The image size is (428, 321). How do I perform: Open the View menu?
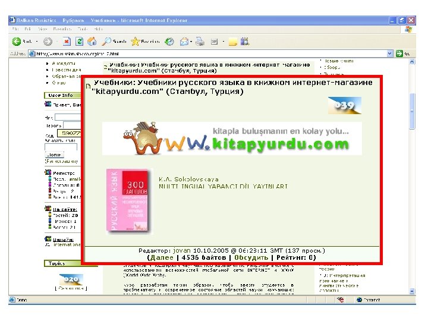(x=42, y=29)
